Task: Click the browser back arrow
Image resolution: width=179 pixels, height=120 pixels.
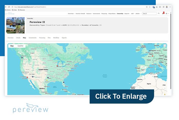Action: pos(6,7)
